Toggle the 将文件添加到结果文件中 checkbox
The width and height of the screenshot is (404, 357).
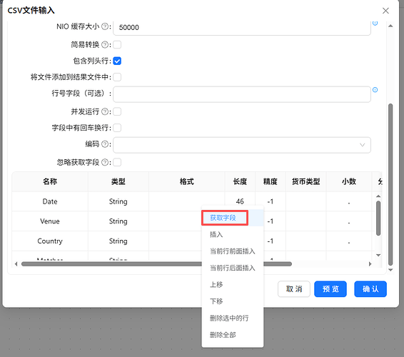click(x=117, y=77)
